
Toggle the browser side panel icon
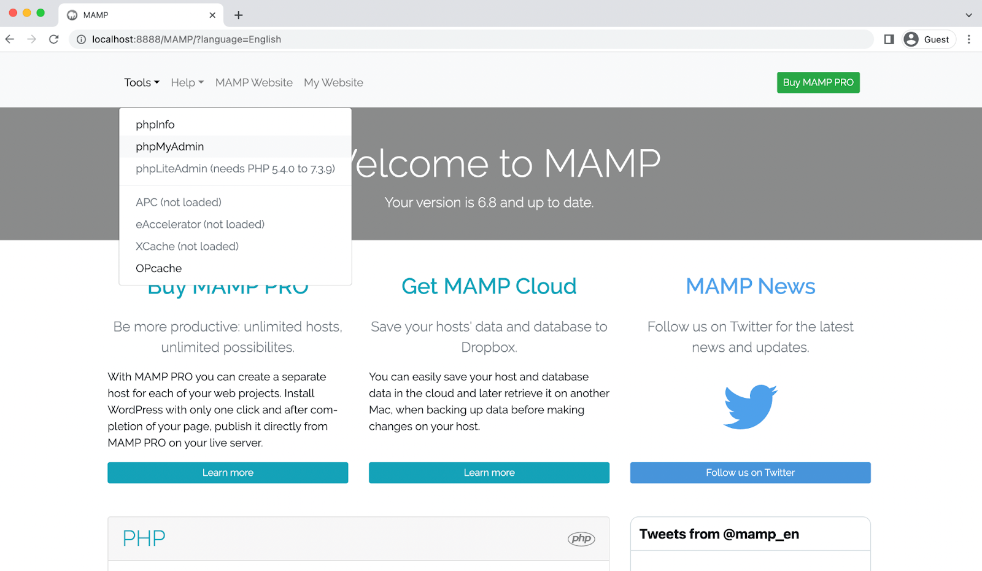click(x=889, y=39)
